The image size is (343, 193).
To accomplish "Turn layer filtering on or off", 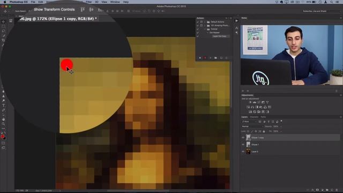I will tap(281, 121).
